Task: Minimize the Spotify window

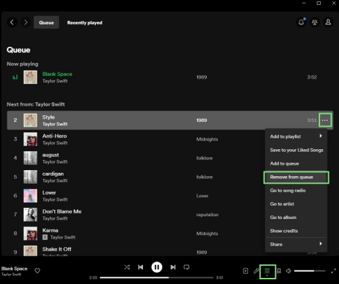Action: tap(304, 3)
